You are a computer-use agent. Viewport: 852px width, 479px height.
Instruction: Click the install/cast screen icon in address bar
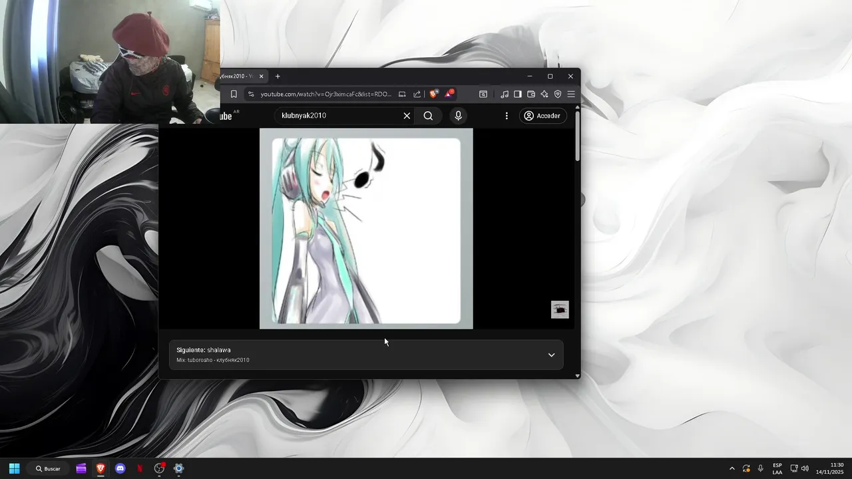pos(402,94)
